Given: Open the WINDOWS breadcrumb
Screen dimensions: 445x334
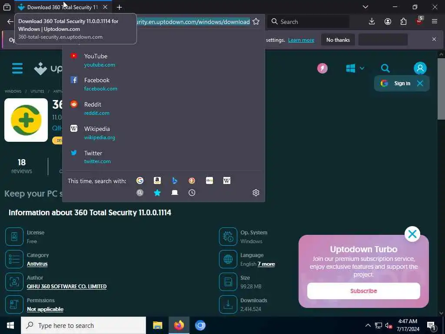Looking at the screenshot, I should coord(13,91).
